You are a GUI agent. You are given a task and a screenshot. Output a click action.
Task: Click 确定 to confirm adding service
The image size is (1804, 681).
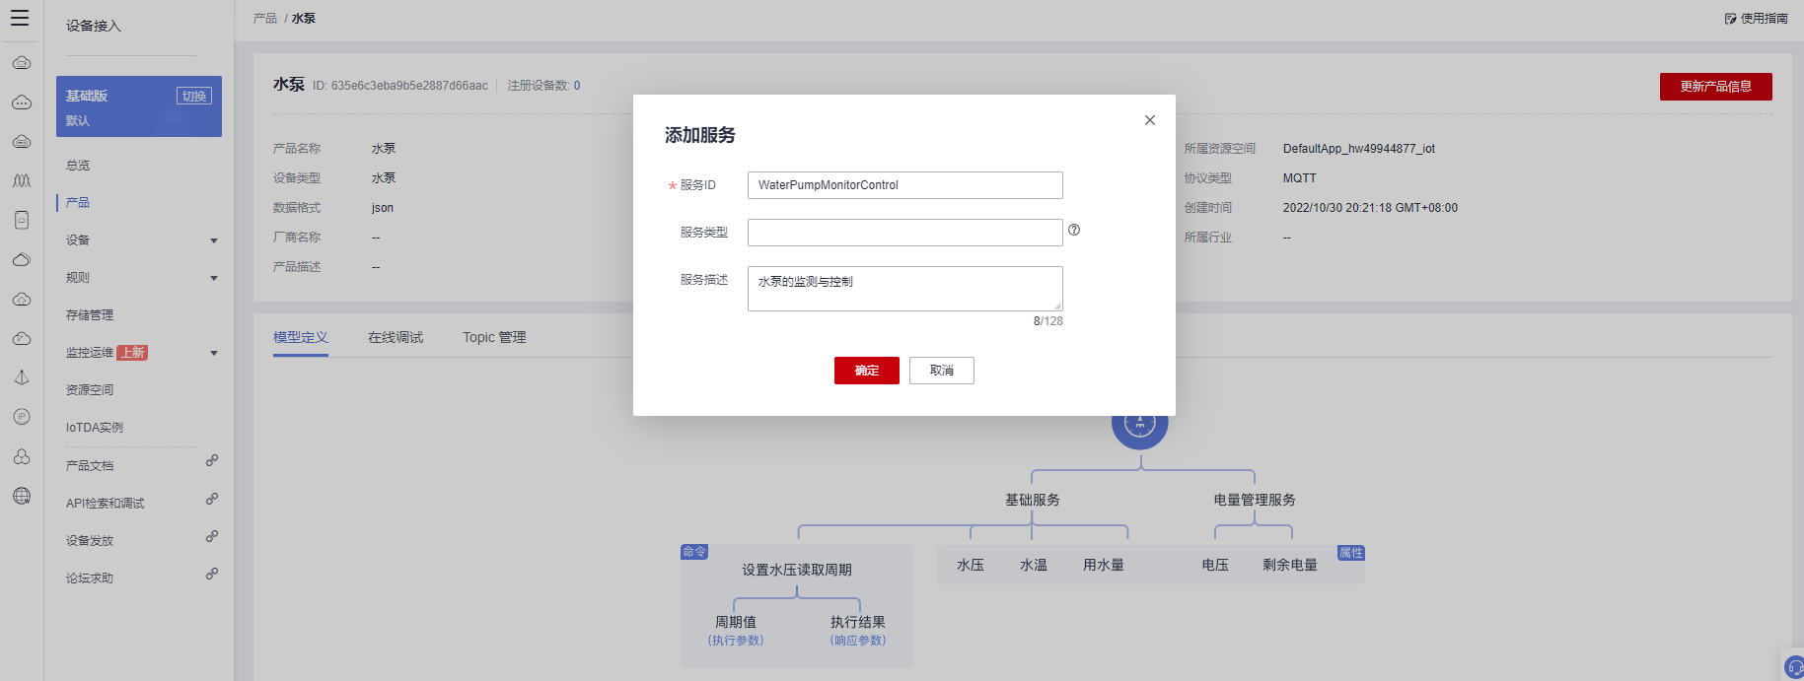coord(867,371)
